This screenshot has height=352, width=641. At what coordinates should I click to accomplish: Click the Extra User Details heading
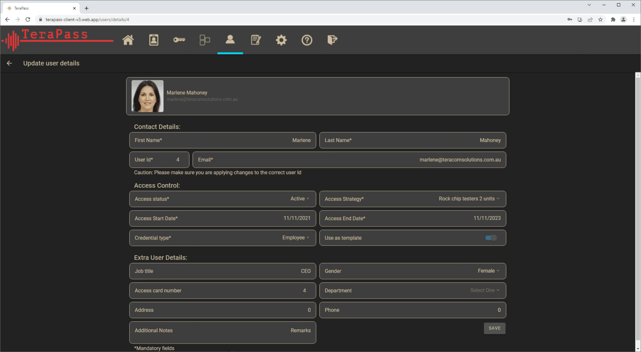point(161,257)
